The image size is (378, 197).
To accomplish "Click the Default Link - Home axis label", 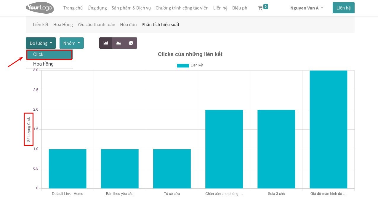I will pyautogui.click(x=68, y=194).
